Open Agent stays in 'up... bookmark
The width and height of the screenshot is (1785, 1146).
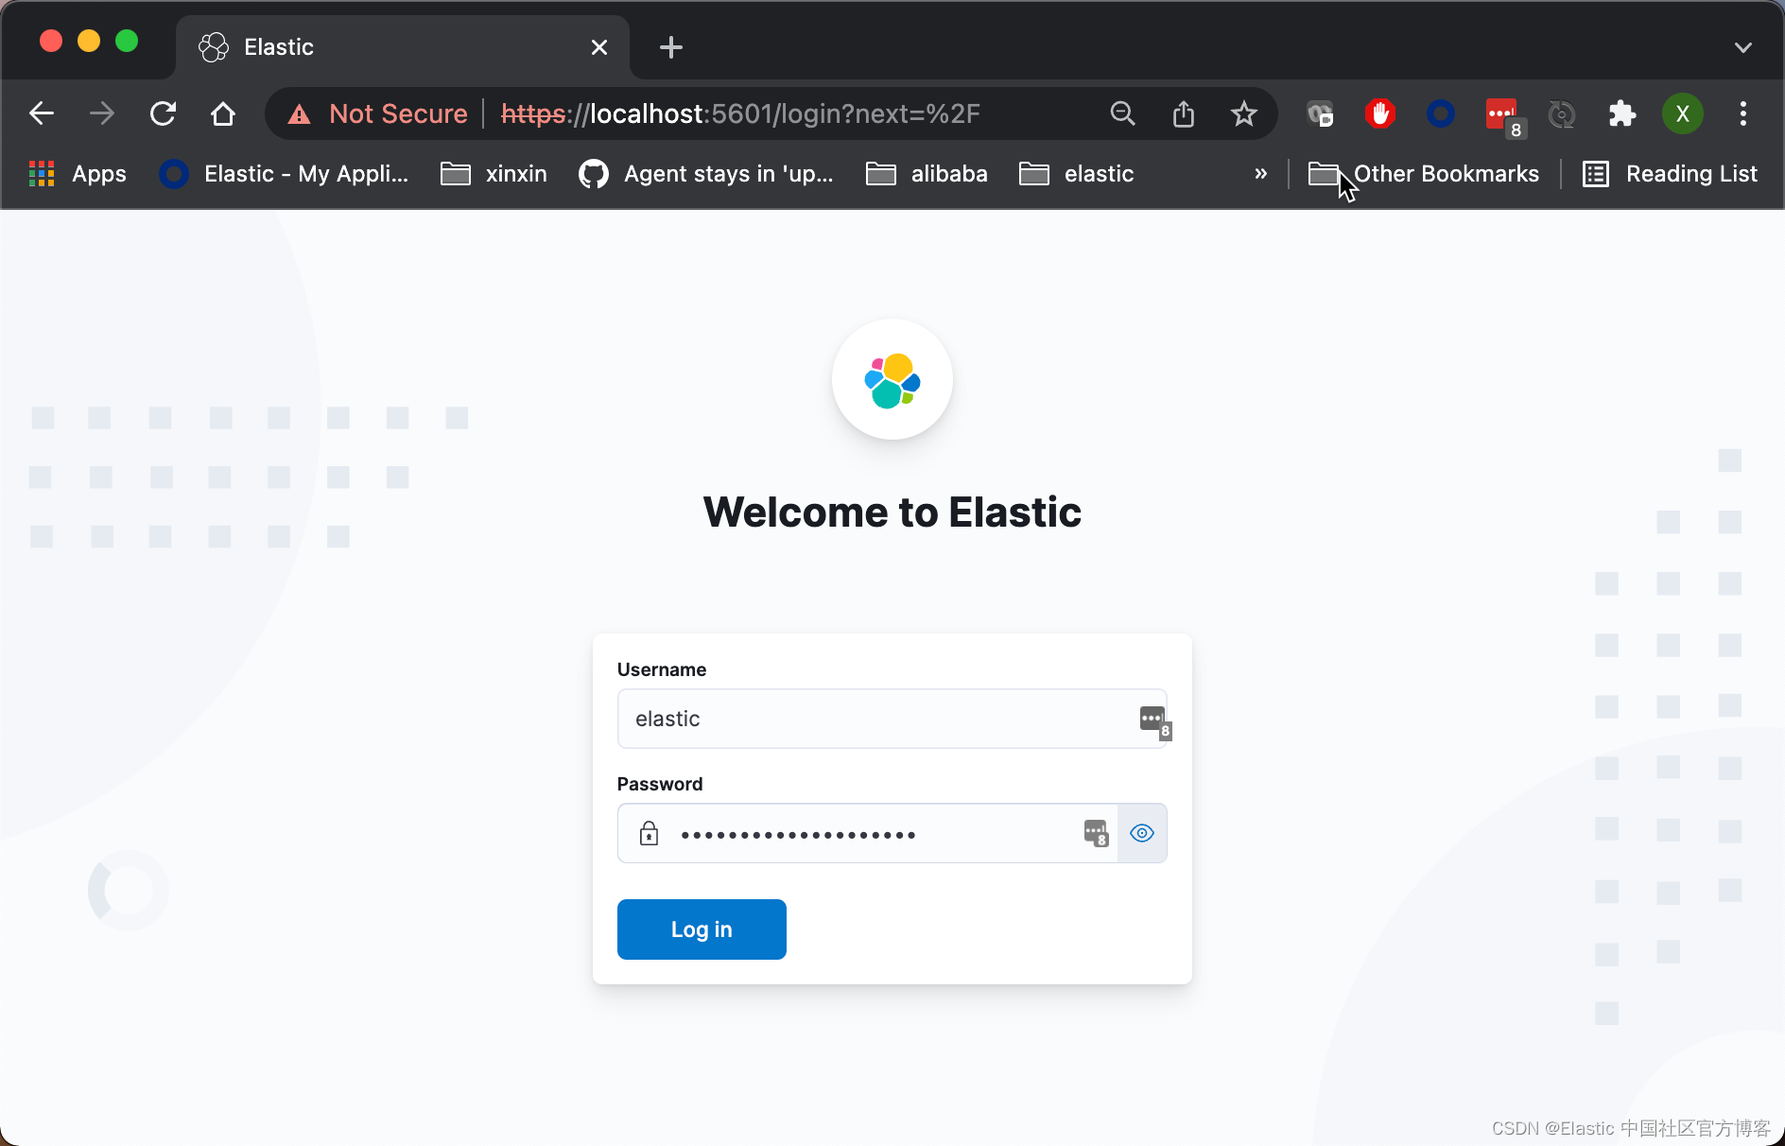click(706, 174)
